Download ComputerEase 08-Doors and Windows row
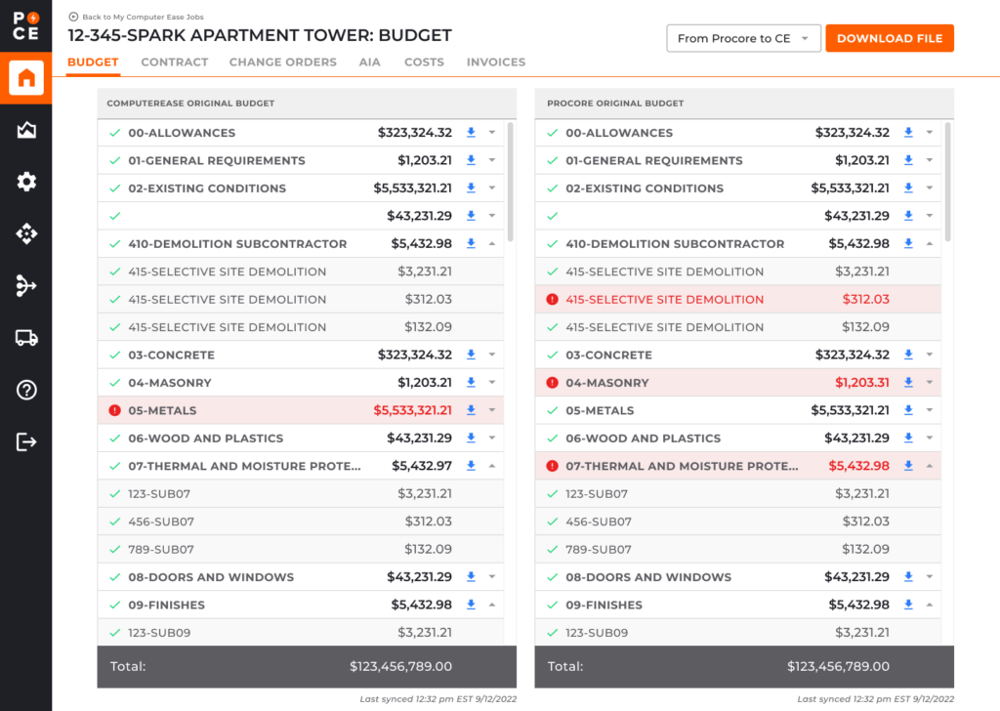The height and width of the screenshot is (711, 1000). [x=471, y=576]
